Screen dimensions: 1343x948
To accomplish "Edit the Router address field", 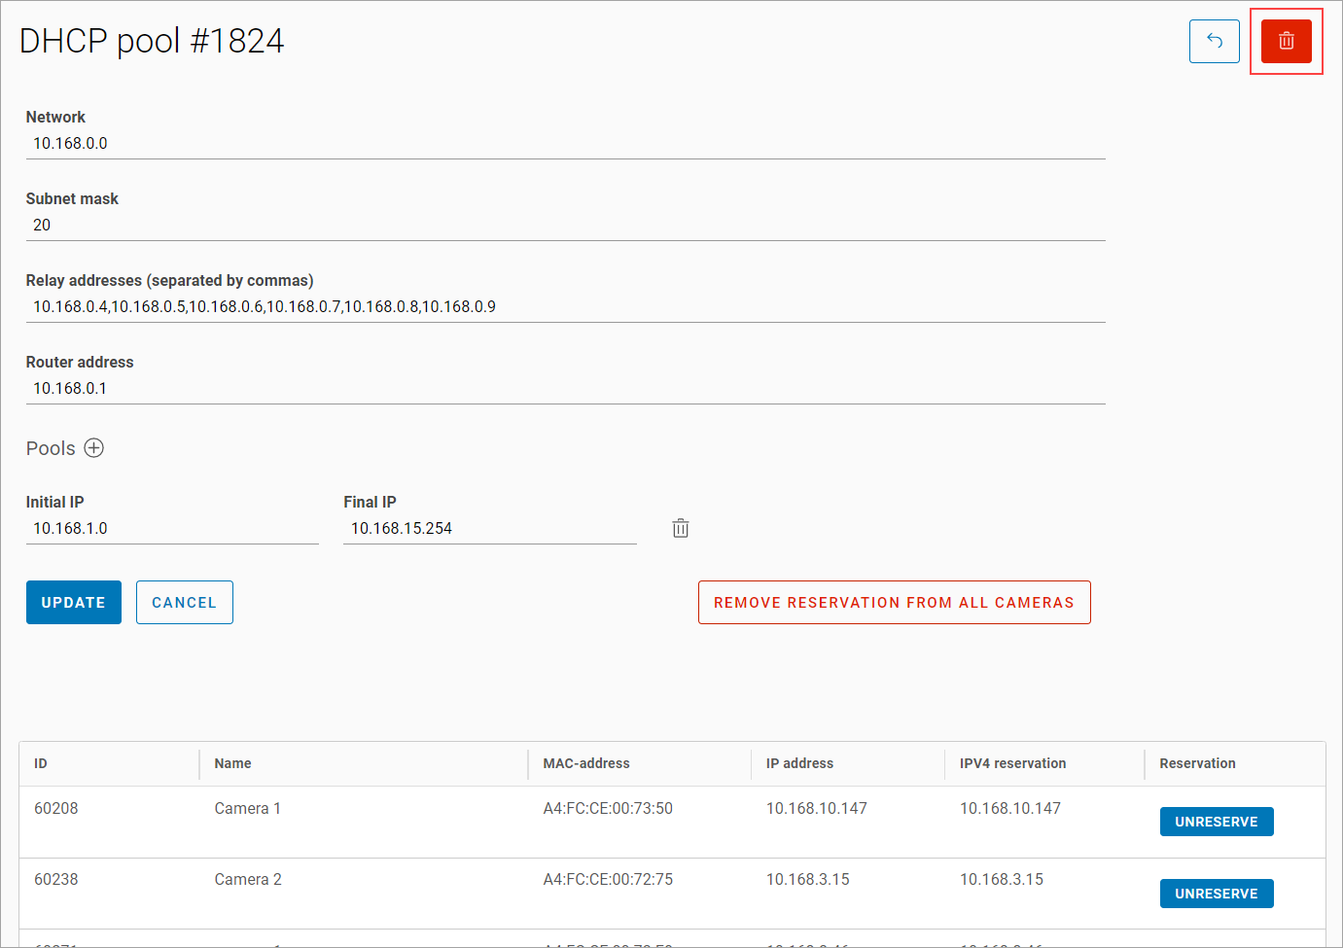I will (564, 389).
